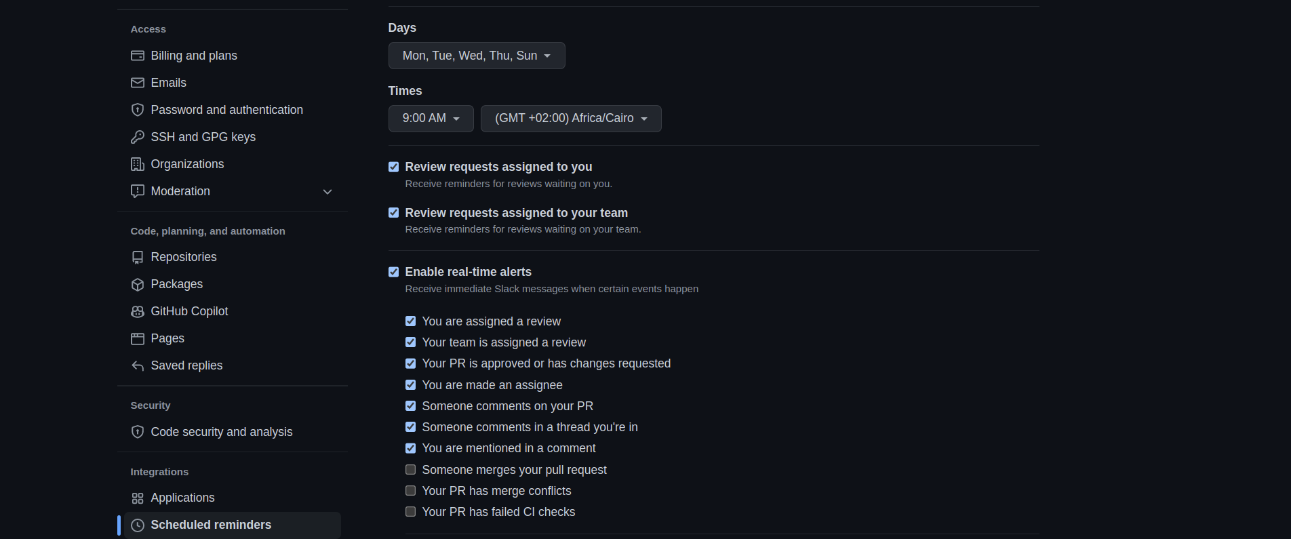Untick Review requests assigned to your team

click(x=394, y=213)
